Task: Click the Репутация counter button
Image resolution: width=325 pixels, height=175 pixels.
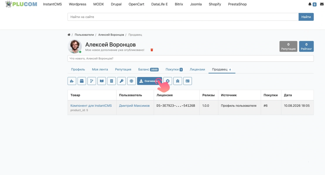Action: tap(288, 46)
